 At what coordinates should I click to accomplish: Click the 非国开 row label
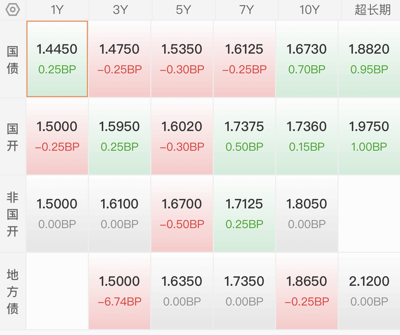(13, 214)
